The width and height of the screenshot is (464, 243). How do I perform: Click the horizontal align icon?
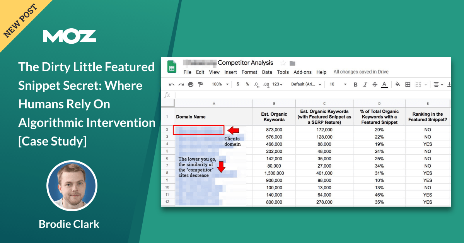(436, 84)
